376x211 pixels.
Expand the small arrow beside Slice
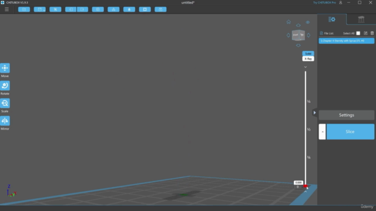323,131
